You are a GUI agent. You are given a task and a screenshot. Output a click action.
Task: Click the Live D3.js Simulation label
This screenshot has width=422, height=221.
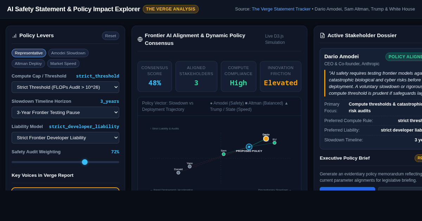coord(275,39)
